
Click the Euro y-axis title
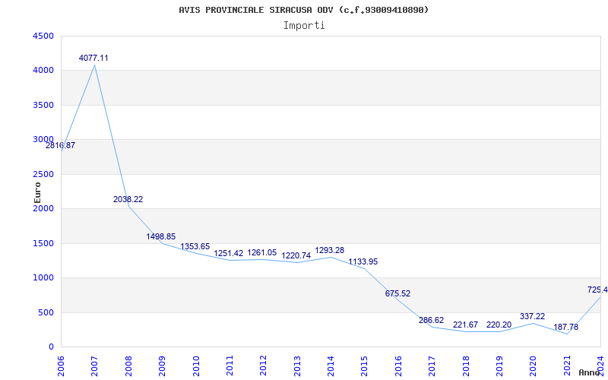(x=37, y=192)
